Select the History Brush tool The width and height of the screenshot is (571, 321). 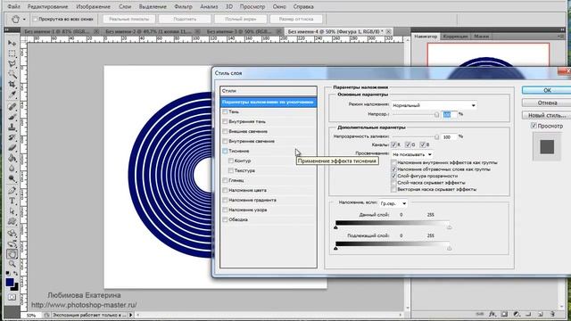click(x=12, y=137)
